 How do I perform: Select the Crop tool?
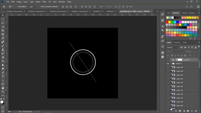(x=3, y=30)
